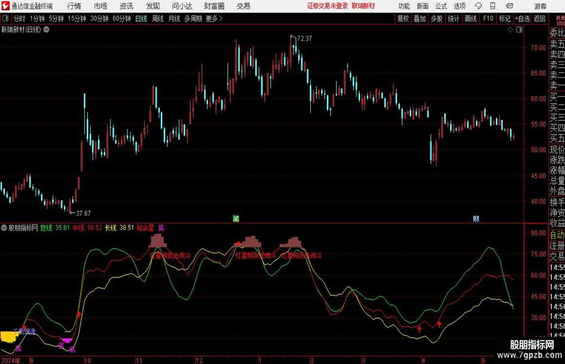Click the 多股 multi-stock button
The height and width of the screenshot is (364, 565).
[x=436, y=19]
